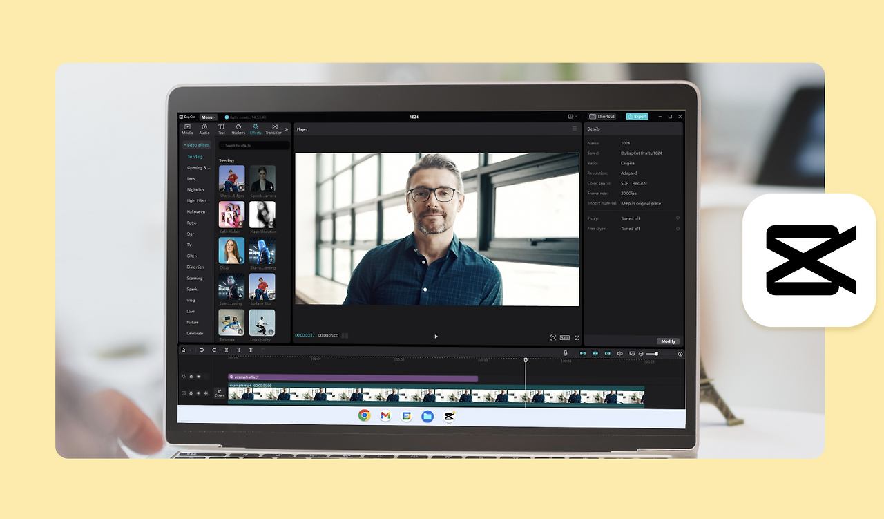884x519 pixels.
Task: Lock the effect track
Action: [x=191, y=377]
